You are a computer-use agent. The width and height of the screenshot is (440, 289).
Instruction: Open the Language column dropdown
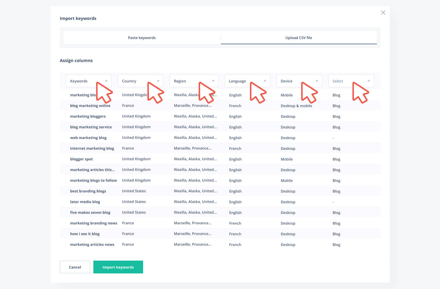click(x=247, y=81)
